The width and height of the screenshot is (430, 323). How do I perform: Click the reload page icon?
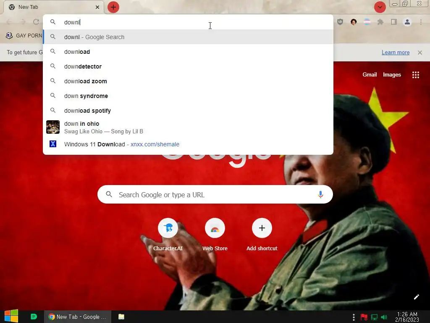coord(36,22)
